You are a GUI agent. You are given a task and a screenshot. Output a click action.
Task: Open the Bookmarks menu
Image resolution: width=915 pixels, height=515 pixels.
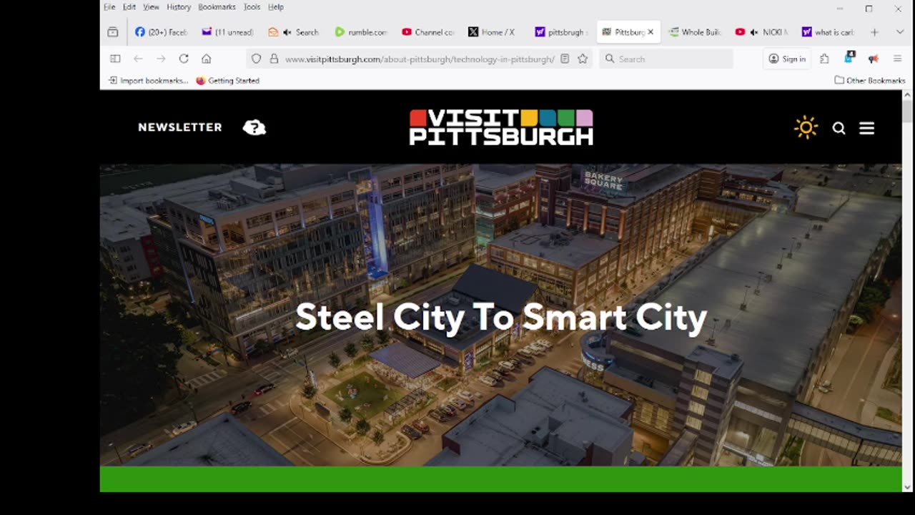(217, 7)
